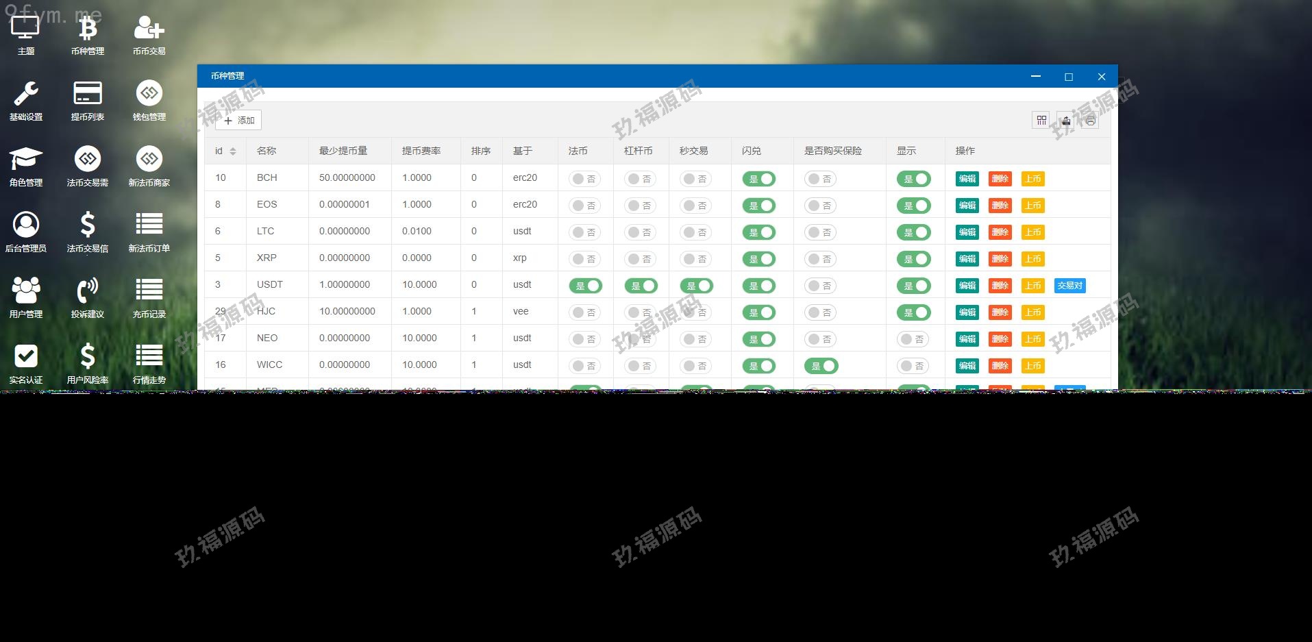Click 删除 button for LTC row
Viewport: 1312px width, 642px height.
tap(1000, 232)
